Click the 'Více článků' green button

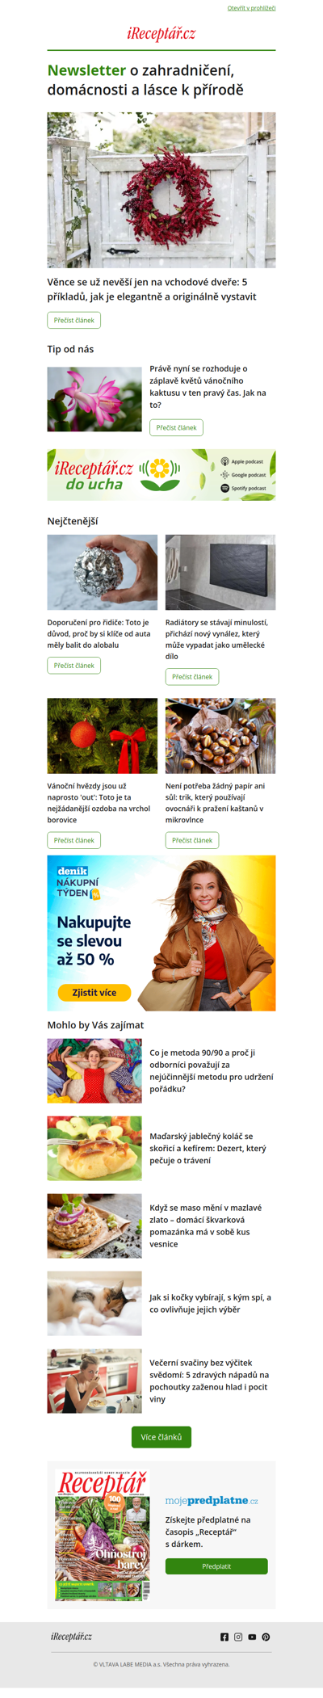(x=161, y=1437)
